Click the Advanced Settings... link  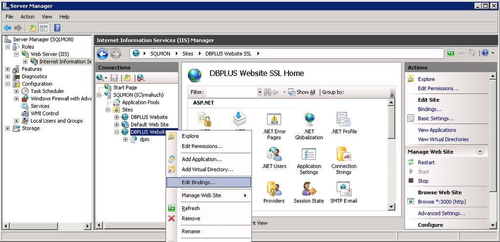click(441, 213)
